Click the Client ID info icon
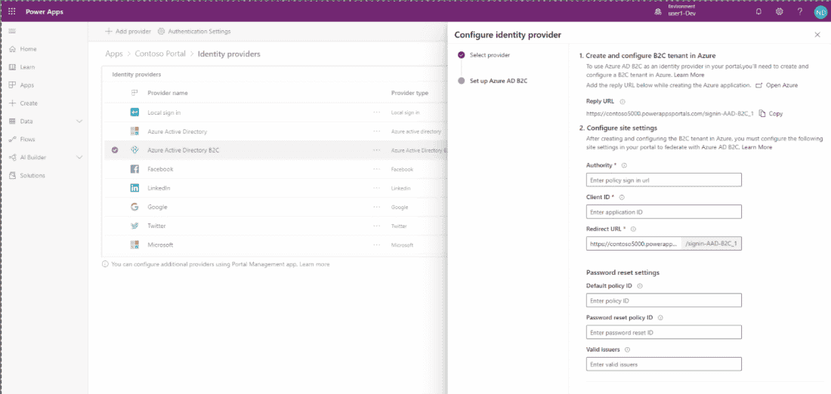 (622, 197)
